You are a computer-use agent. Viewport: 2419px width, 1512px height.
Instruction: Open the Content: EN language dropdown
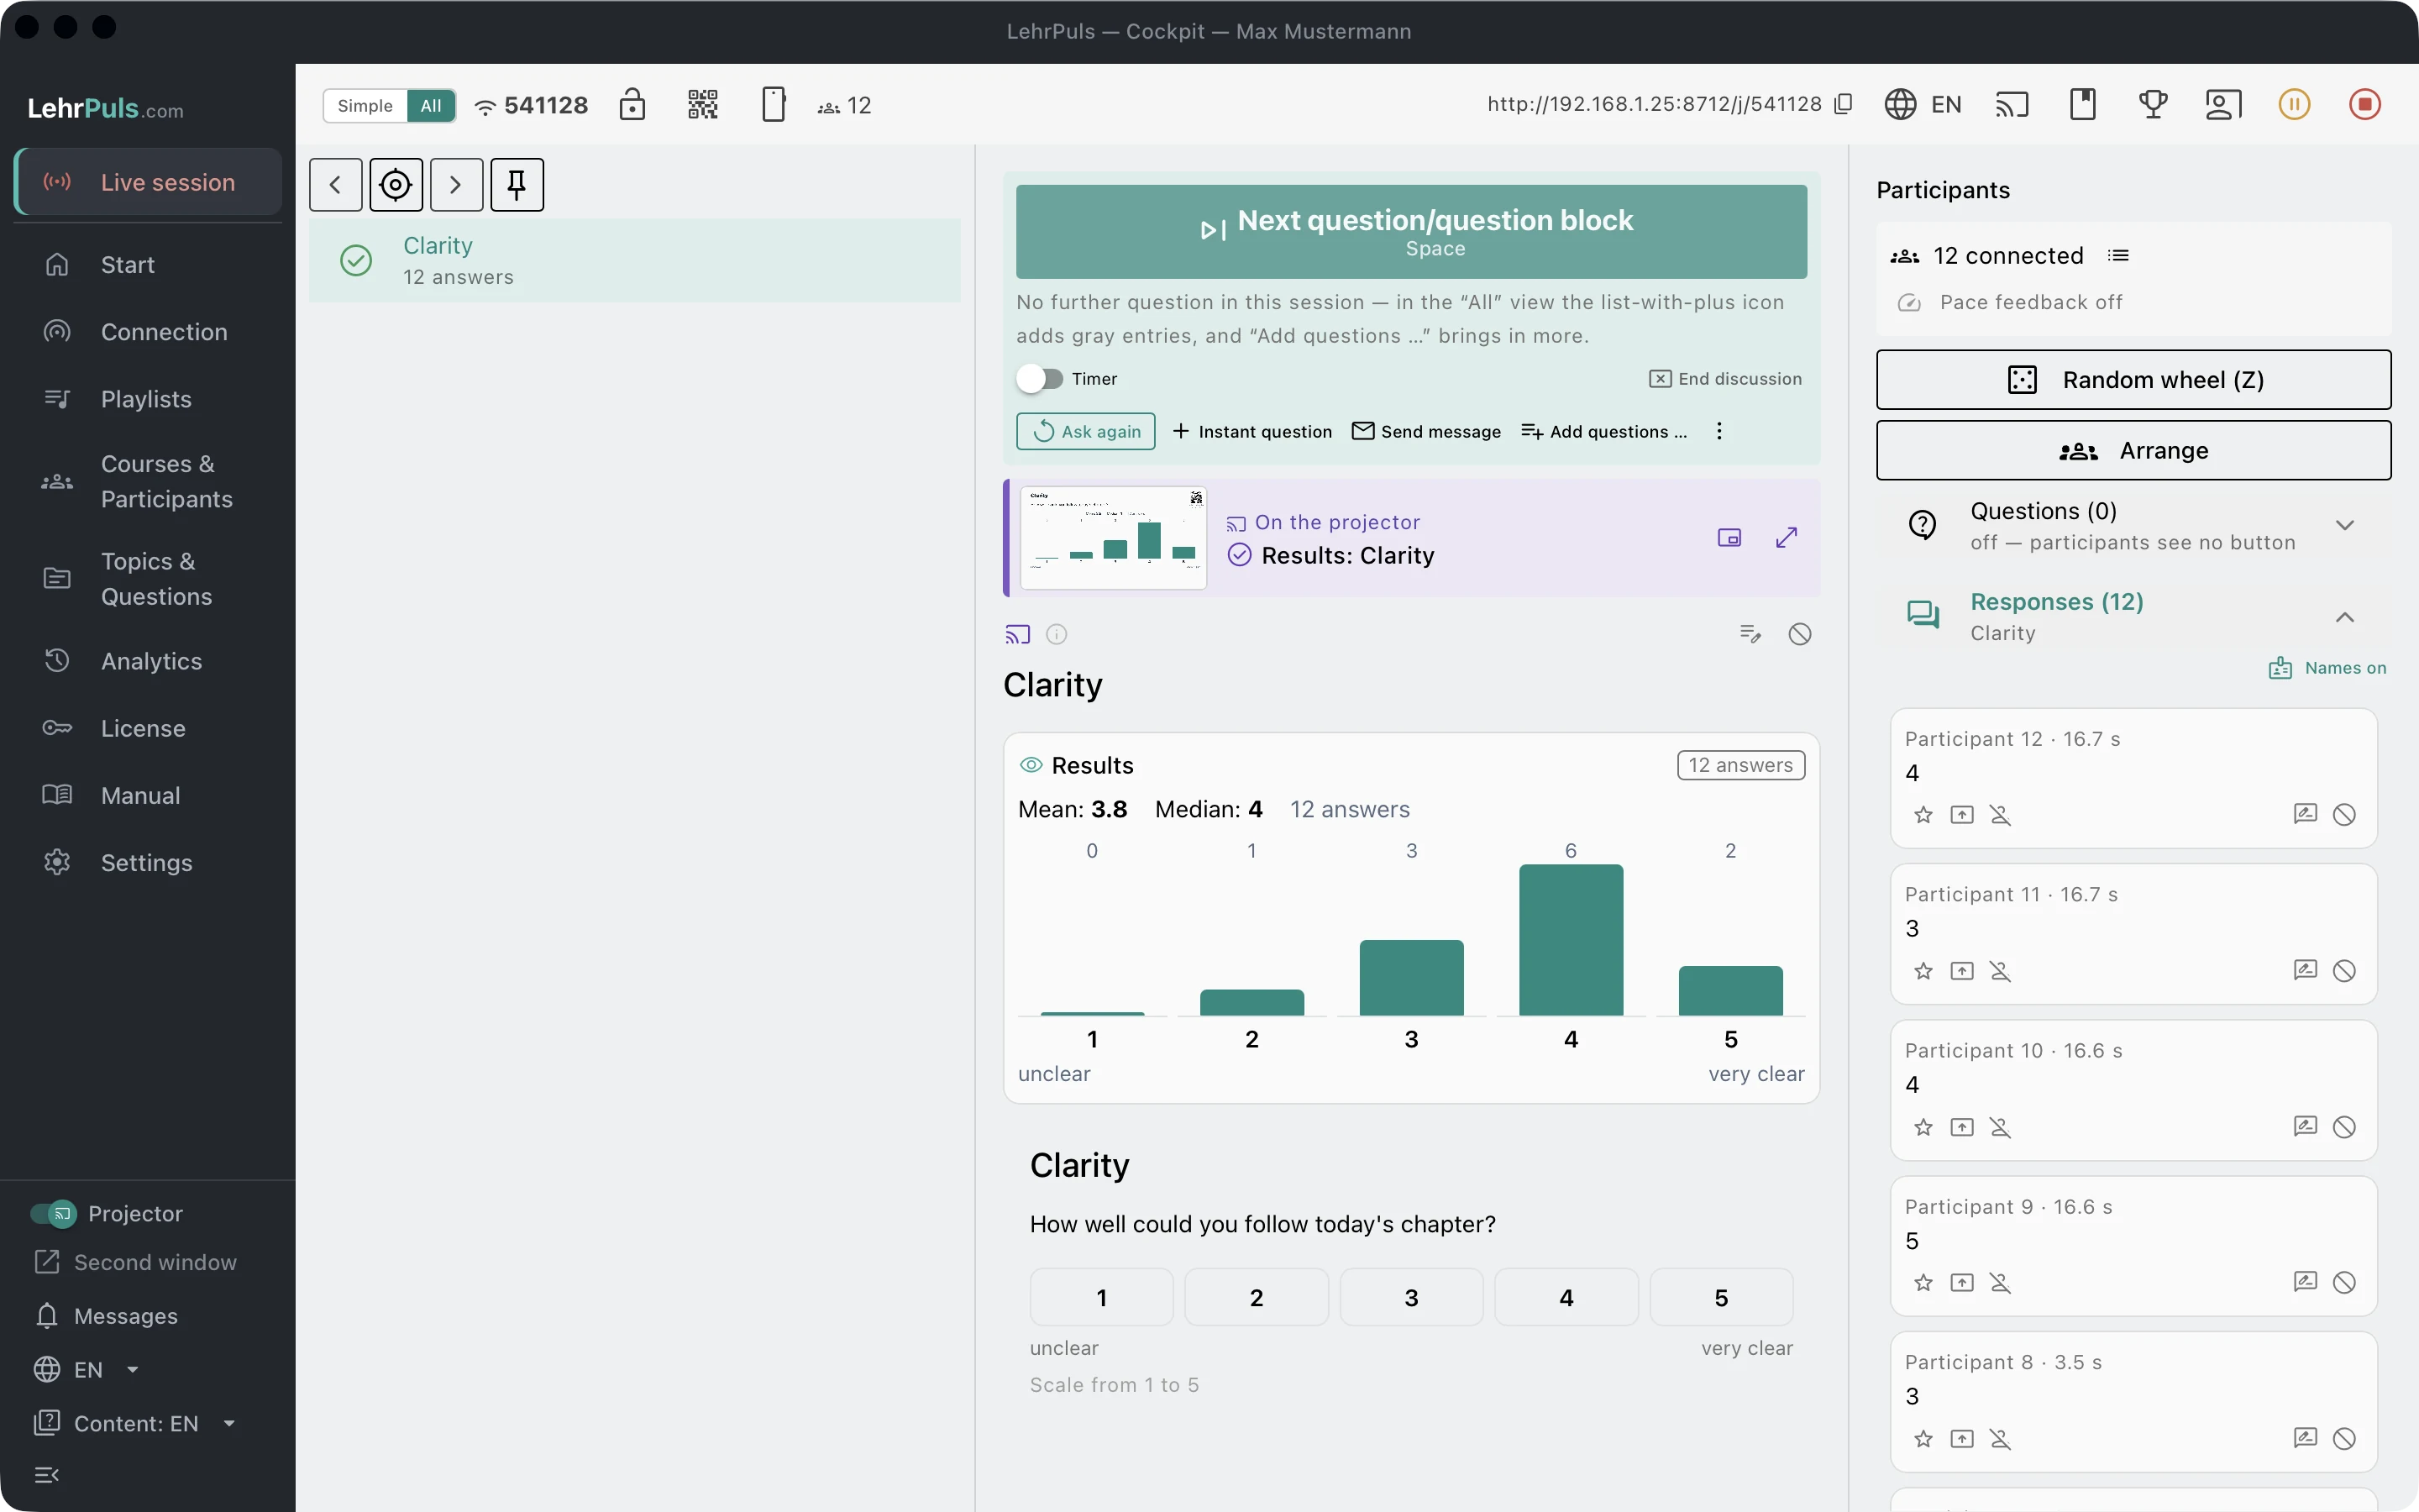tap(136, 1423)
